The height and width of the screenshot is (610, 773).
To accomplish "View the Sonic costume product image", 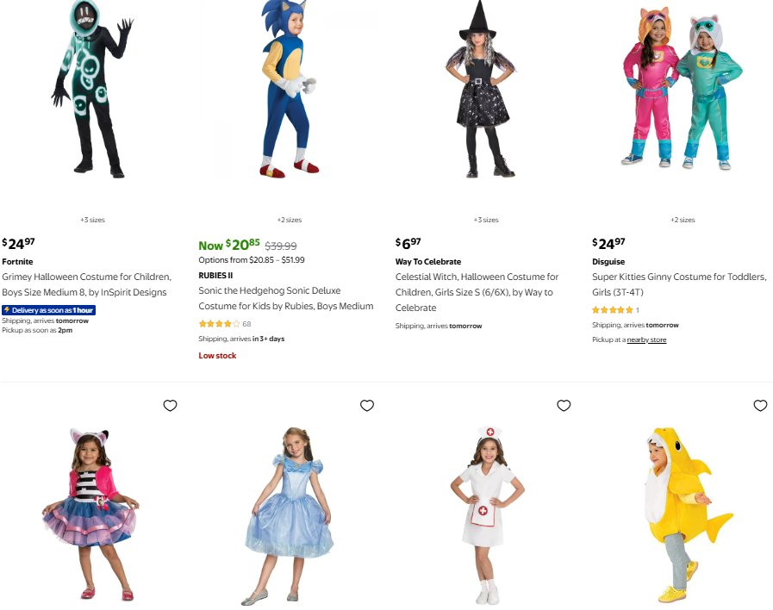I will (290, 90).
